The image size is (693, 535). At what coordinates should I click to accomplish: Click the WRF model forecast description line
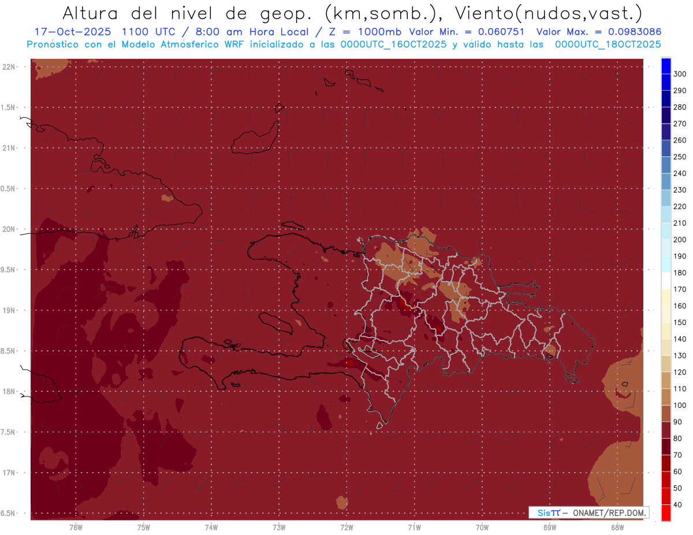pos(344,44)
